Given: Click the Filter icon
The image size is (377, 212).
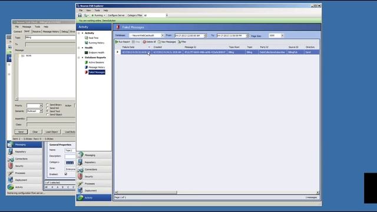Looking at the screenshot, I should coord(179,42).
